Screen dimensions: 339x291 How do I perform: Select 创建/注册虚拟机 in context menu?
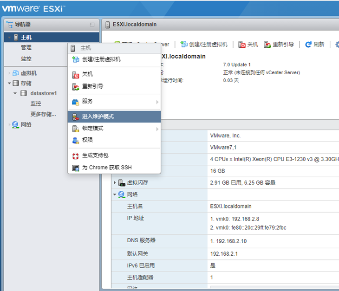(114, 59)
